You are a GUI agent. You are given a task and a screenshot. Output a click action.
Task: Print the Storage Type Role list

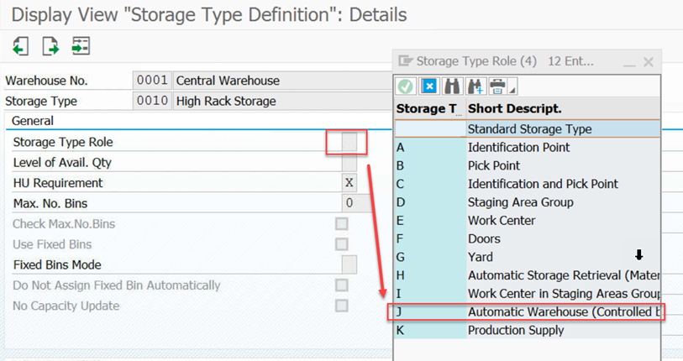coord(497,86)
